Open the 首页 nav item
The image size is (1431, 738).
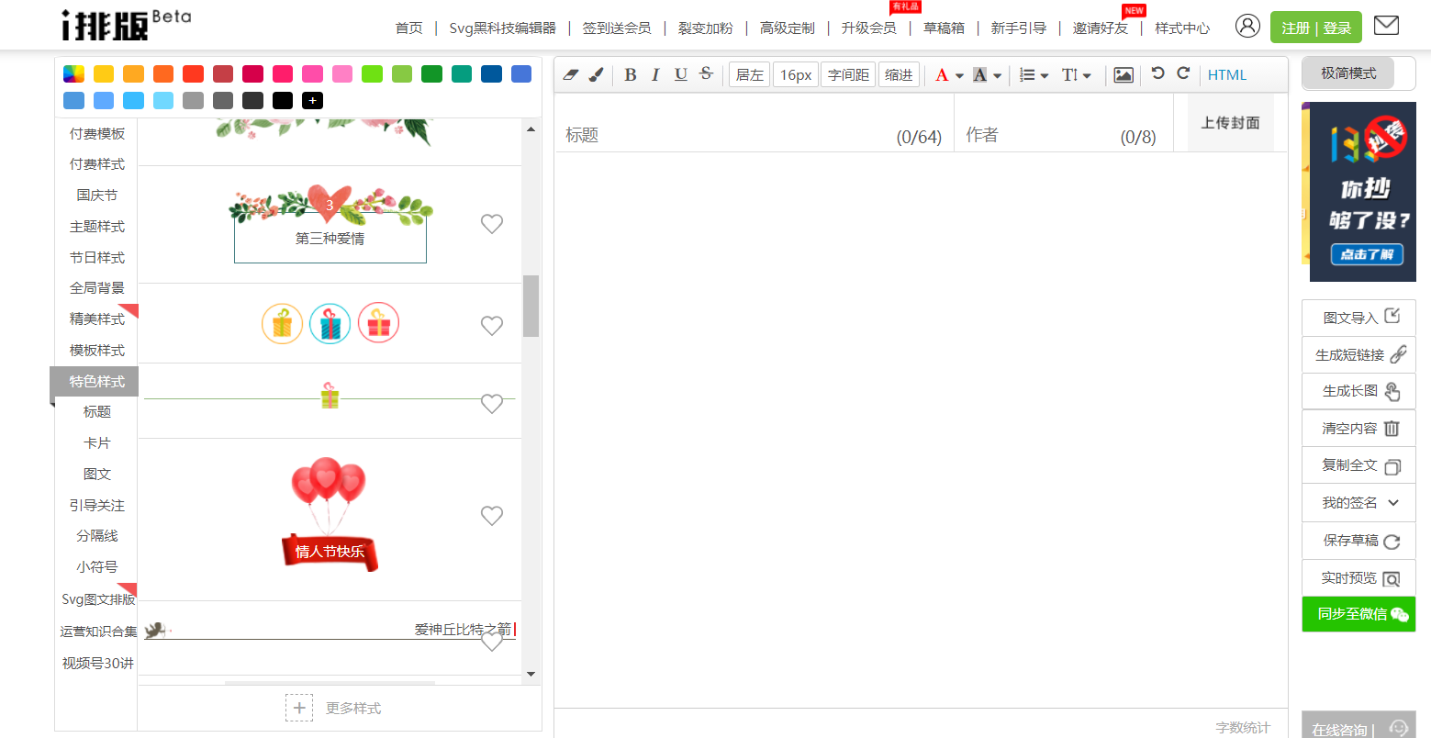click(409, 28)
